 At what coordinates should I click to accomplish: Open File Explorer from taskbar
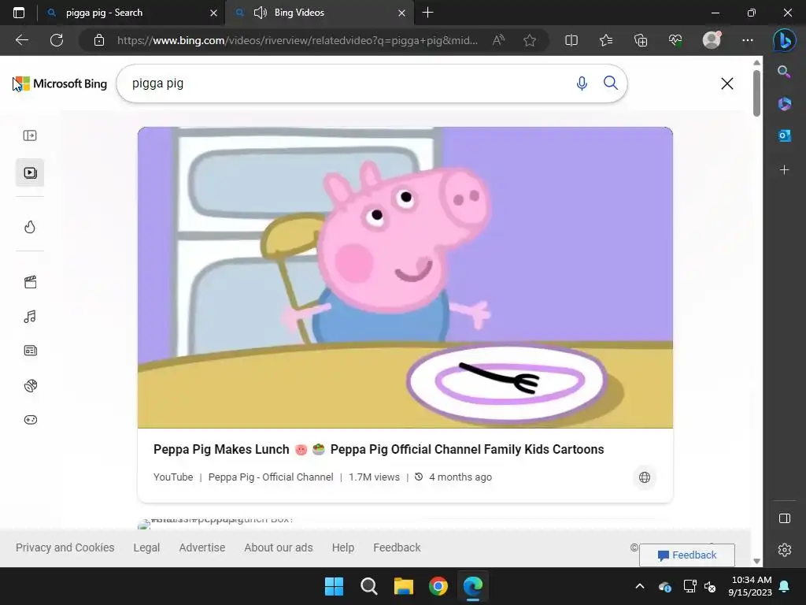coord(404,586)
